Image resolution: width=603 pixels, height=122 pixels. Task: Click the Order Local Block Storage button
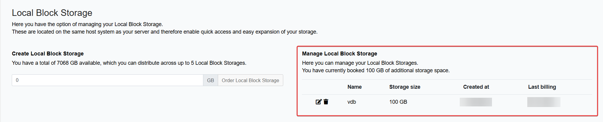pyautogui.click(x=250, y=80)
